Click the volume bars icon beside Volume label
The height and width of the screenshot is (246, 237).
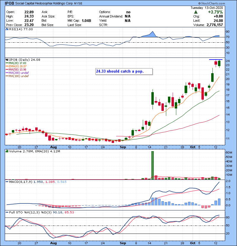7,151
